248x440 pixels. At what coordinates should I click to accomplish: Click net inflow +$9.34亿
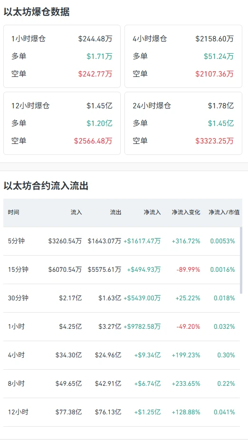[148, 355]
